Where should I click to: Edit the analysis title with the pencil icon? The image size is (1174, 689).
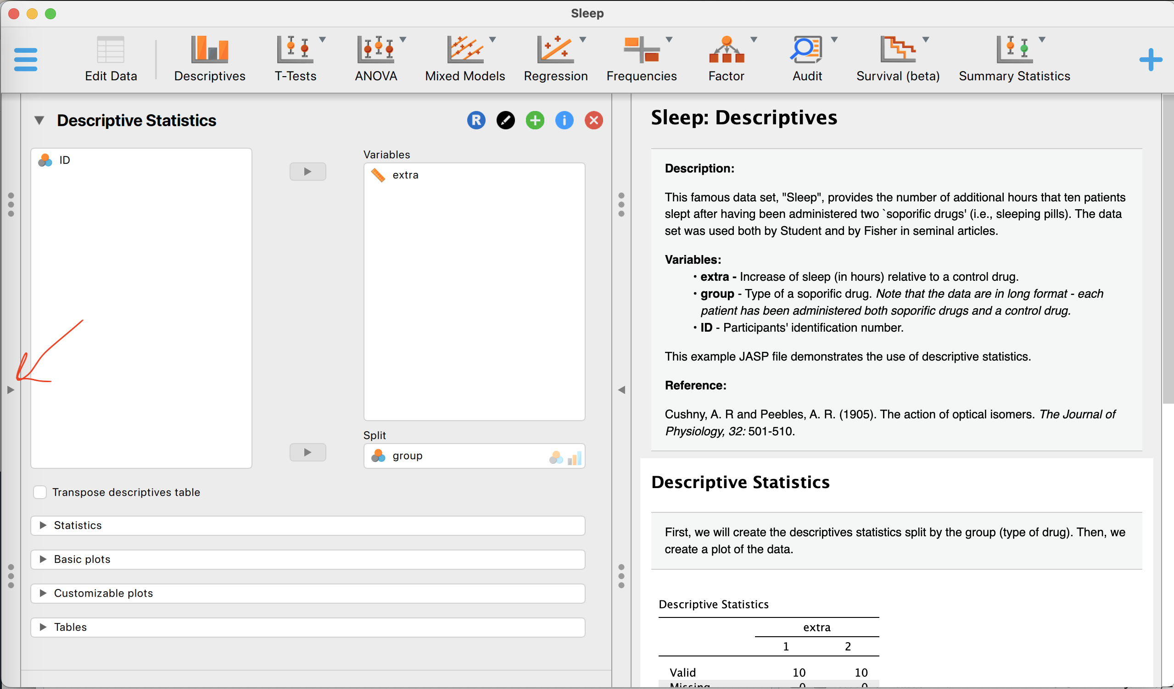pyautogui.click(x=505, y=121)
